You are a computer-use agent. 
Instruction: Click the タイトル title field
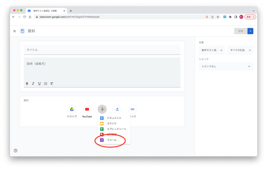coord(102,50)
